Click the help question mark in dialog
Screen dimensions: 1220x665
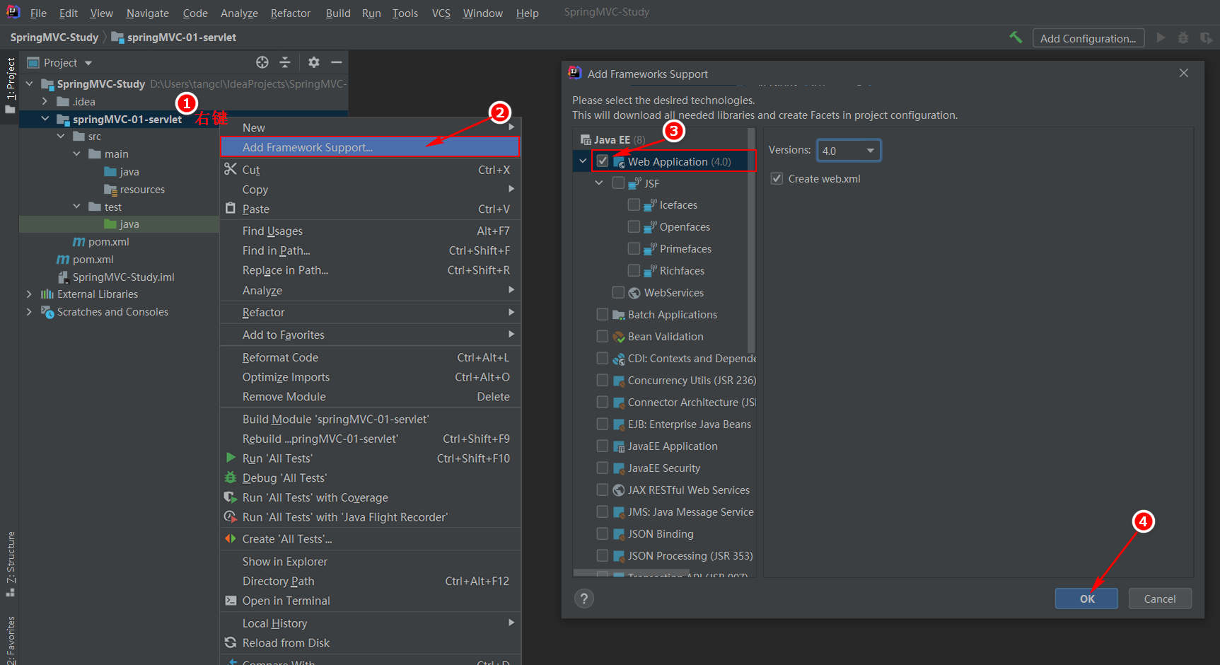click(x=584, y=599)
